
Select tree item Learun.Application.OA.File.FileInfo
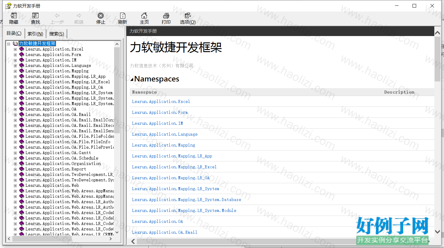click(68, 142)
